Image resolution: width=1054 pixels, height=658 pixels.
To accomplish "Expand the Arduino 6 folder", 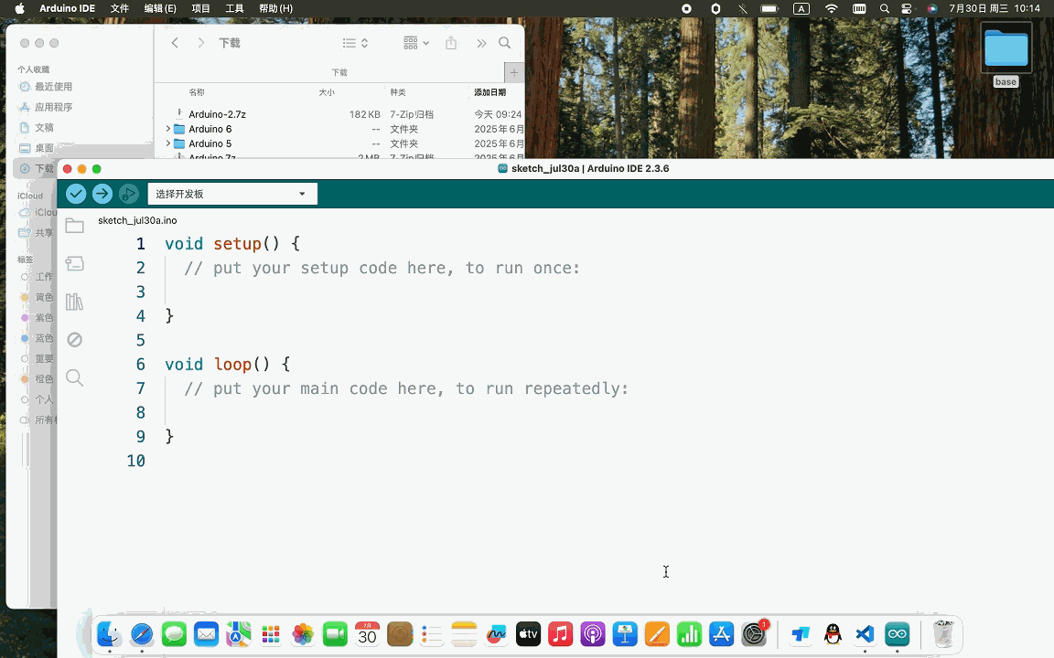I will [168, 129].
